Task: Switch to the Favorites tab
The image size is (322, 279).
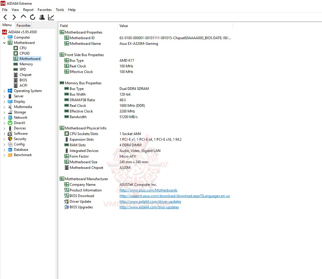Action: [x=24, y=25]
